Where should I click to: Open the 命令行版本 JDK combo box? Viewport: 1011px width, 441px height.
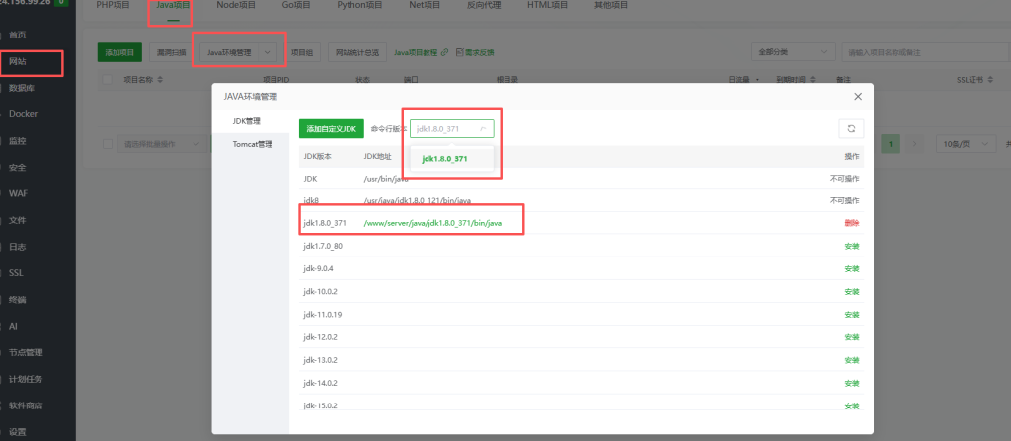(452, 129)
